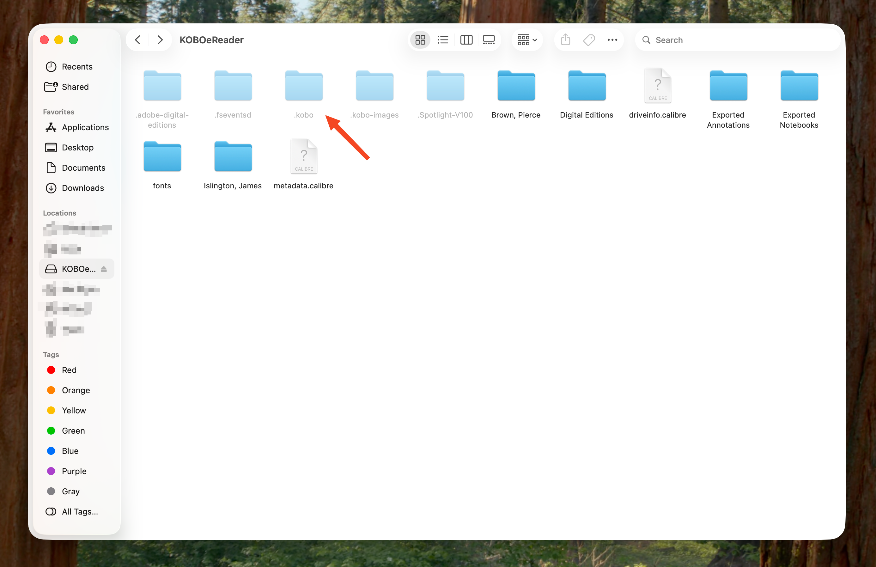Viewport: 876px width, 567px height.
Task: Switch to column view
Action: point(466,40)
